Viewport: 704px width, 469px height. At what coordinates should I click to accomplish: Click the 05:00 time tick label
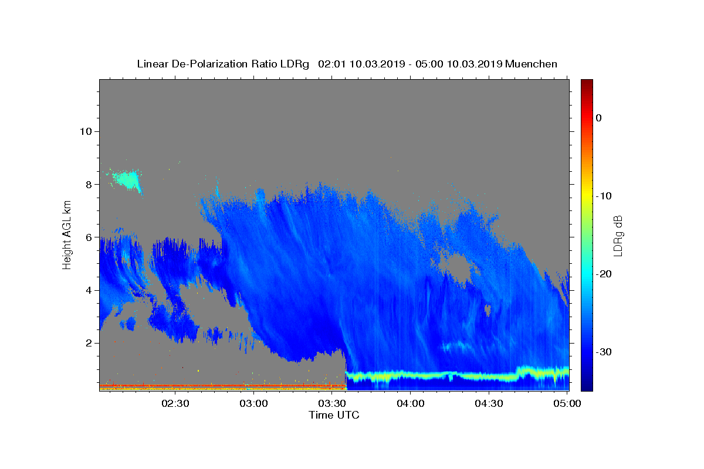click(567, 403)
